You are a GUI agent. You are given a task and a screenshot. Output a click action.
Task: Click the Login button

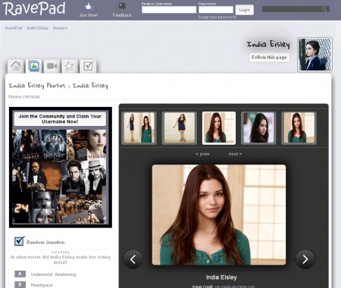point(244,10)
